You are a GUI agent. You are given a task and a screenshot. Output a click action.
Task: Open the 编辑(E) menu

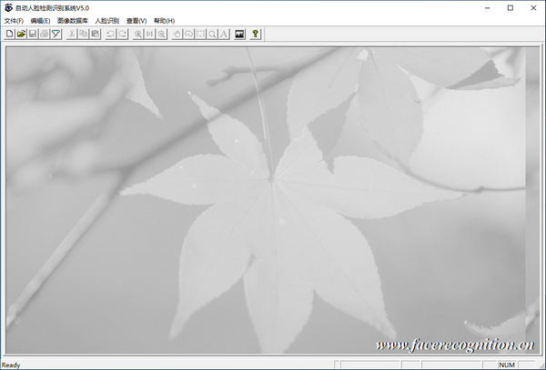click(x=41, y=20)
